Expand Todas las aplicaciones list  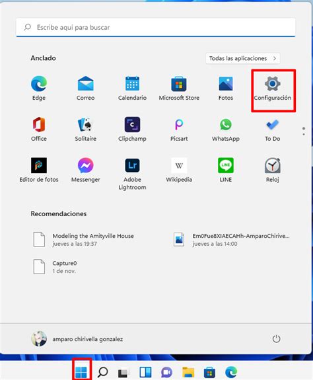[x=243, y=58]
